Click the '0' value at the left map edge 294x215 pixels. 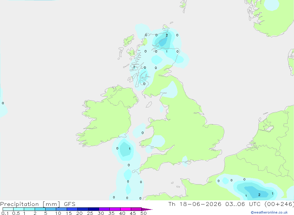click(x=3, y=103)
